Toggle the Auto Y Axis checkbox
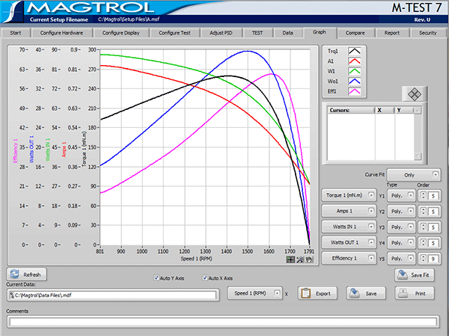 click(156, 278)
